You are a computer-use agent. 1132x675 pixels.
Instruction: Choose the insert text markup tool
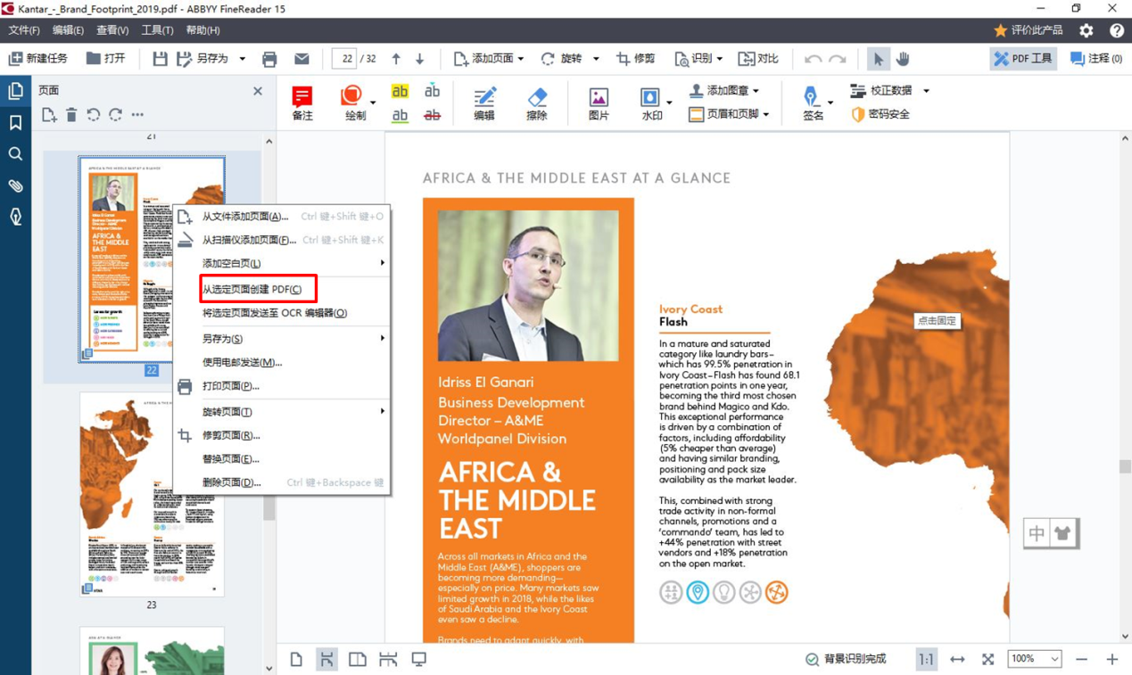click(x=433, y=91)
